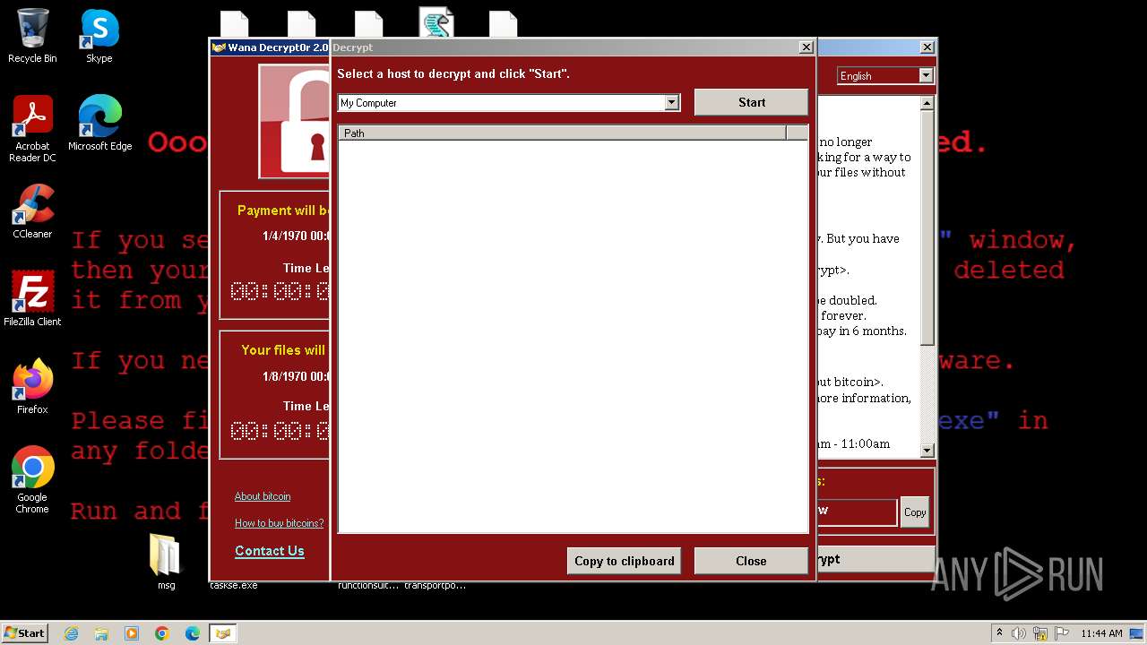
Task: Launch Google Chrome desktop shortcut
Action: [32, 480]
